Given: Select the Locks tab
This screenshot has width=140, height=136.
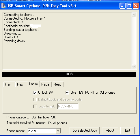Looking at the screenshot, I should pyautogui.click(x=33, y=84).
